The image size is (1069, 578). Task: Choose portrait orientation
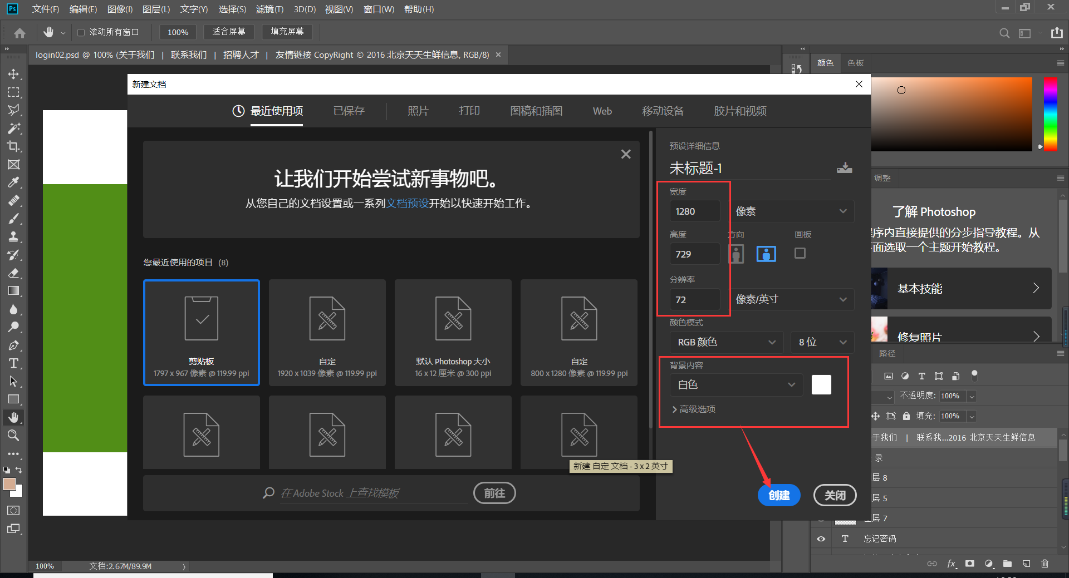point(736,254)
